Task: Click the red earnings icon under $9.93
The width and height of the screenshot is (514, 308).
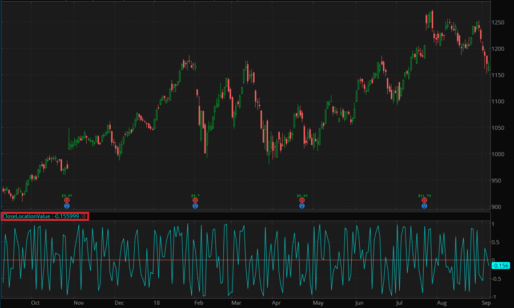Action: (302, 201)
